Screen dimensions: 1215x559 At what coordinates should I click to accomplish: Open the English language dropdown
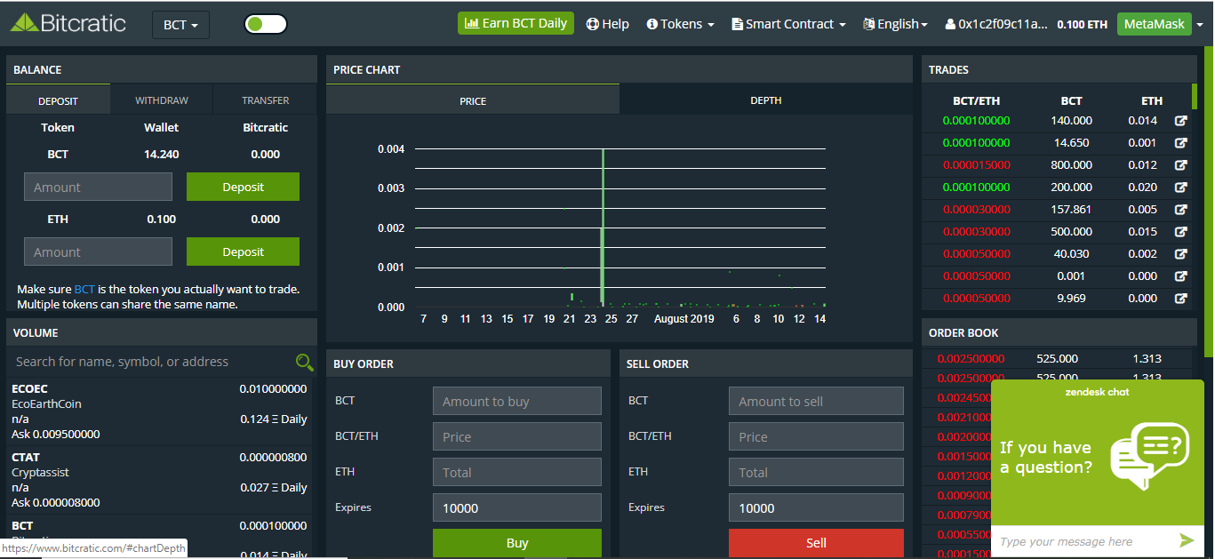[x=895, y=24]
